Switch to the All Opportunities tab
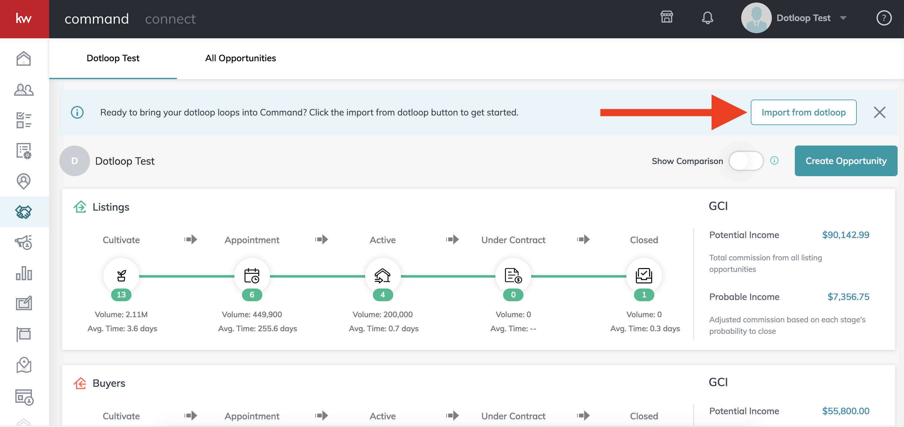904x427 pixels. click(240, 58)
